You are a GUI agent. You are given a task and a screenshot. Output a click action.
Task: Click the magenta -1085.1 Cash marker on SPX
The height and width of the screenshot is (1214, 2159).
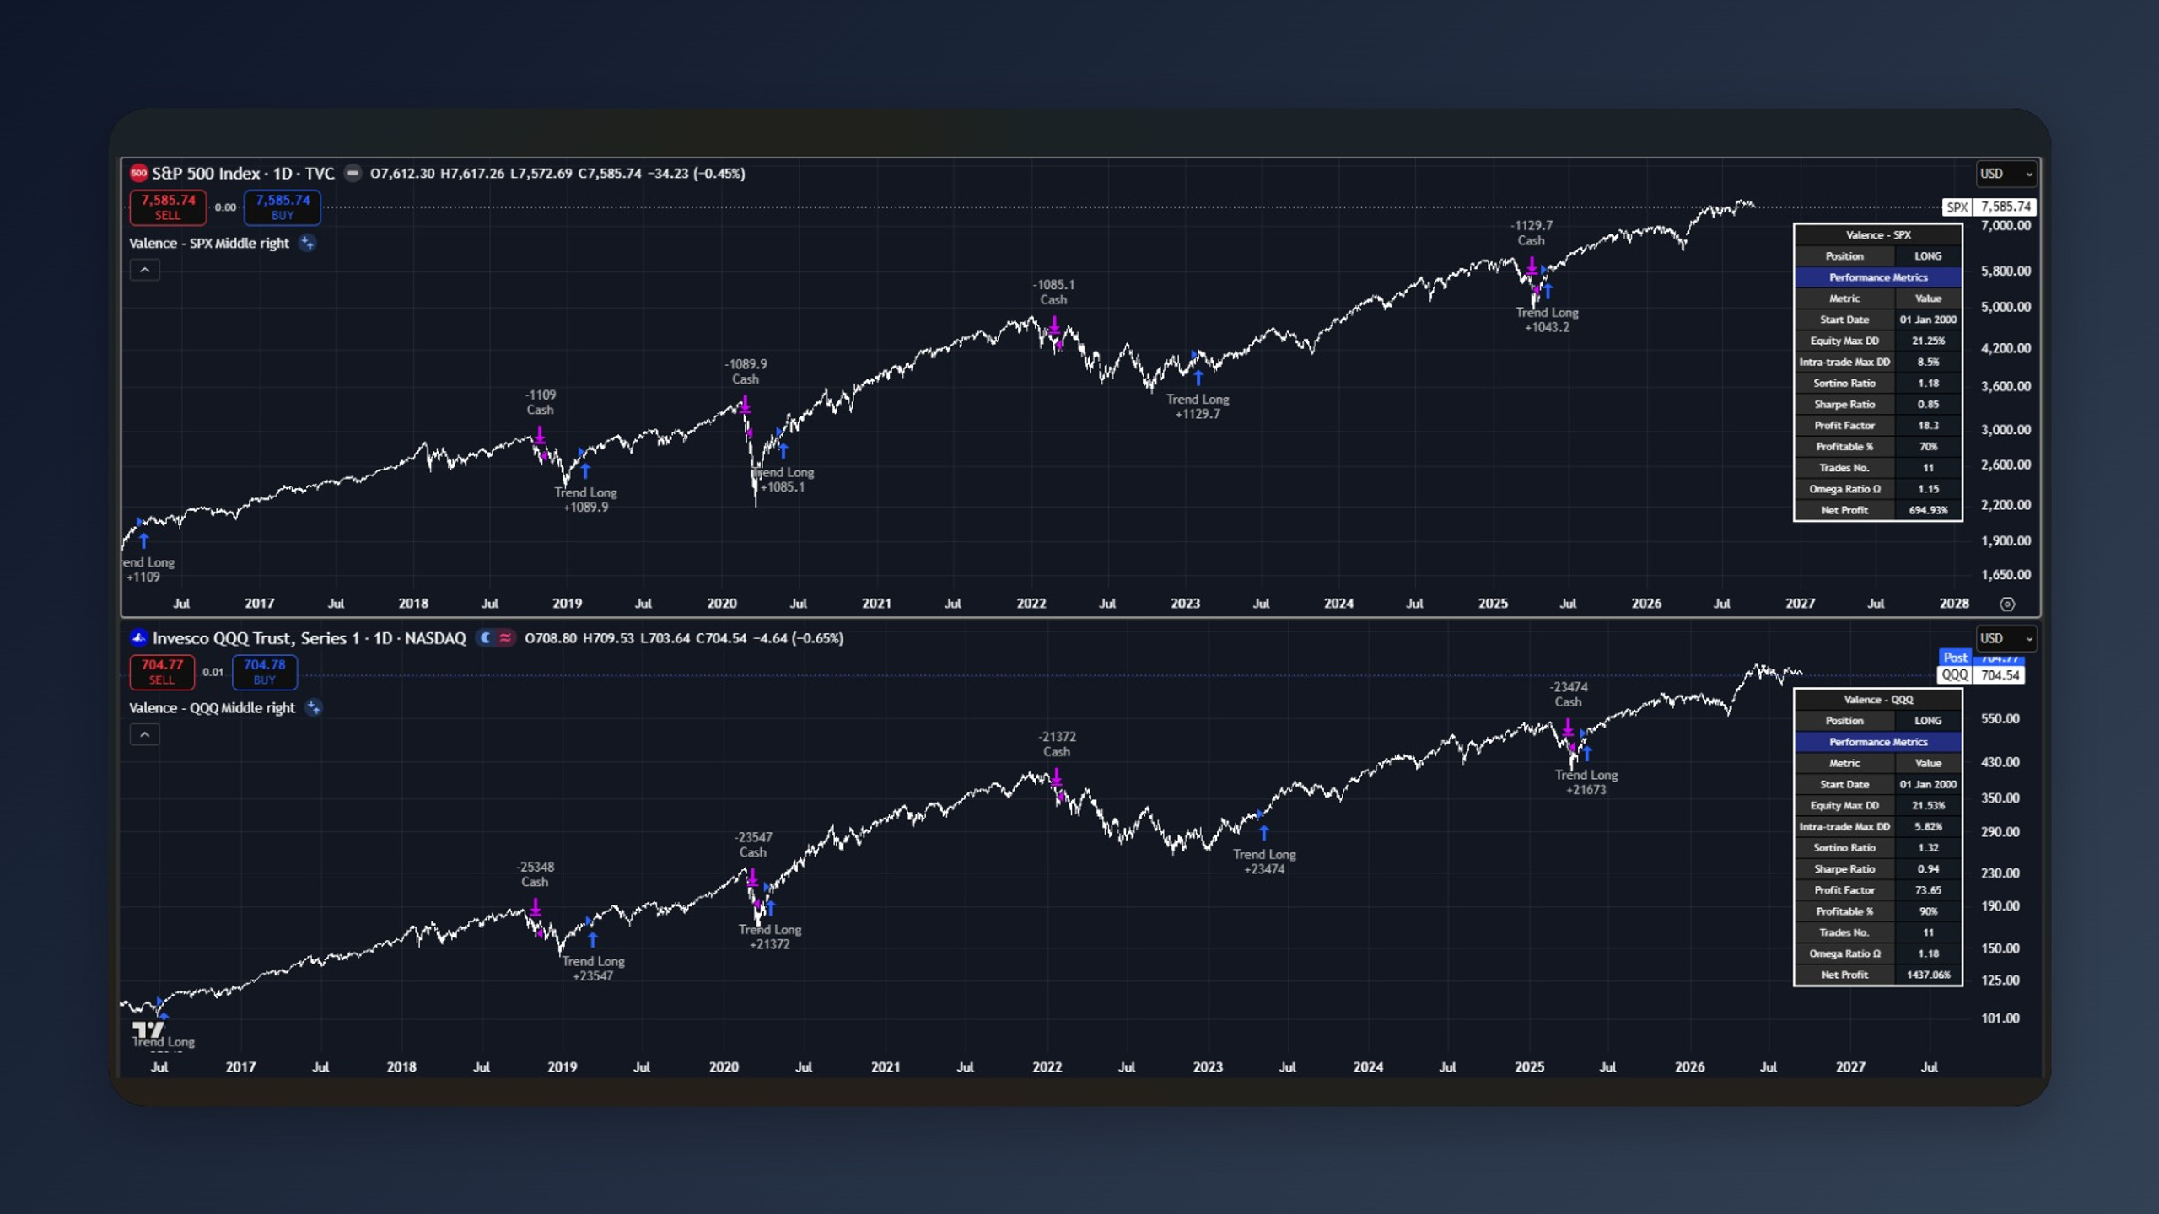(x=1054, y=325)
